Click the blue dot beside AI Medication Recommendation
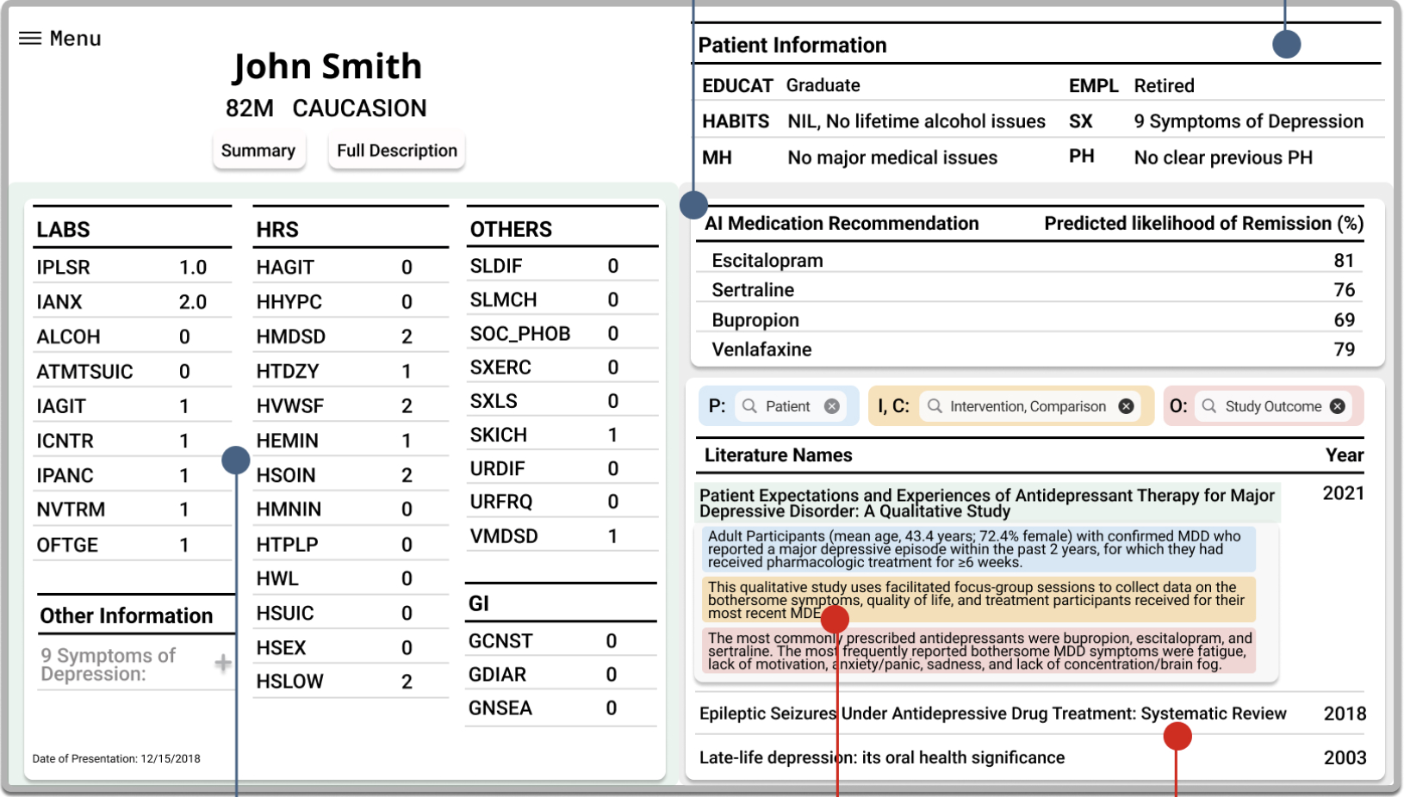Viewport: 1404px width, 797px height. point(693,205)
